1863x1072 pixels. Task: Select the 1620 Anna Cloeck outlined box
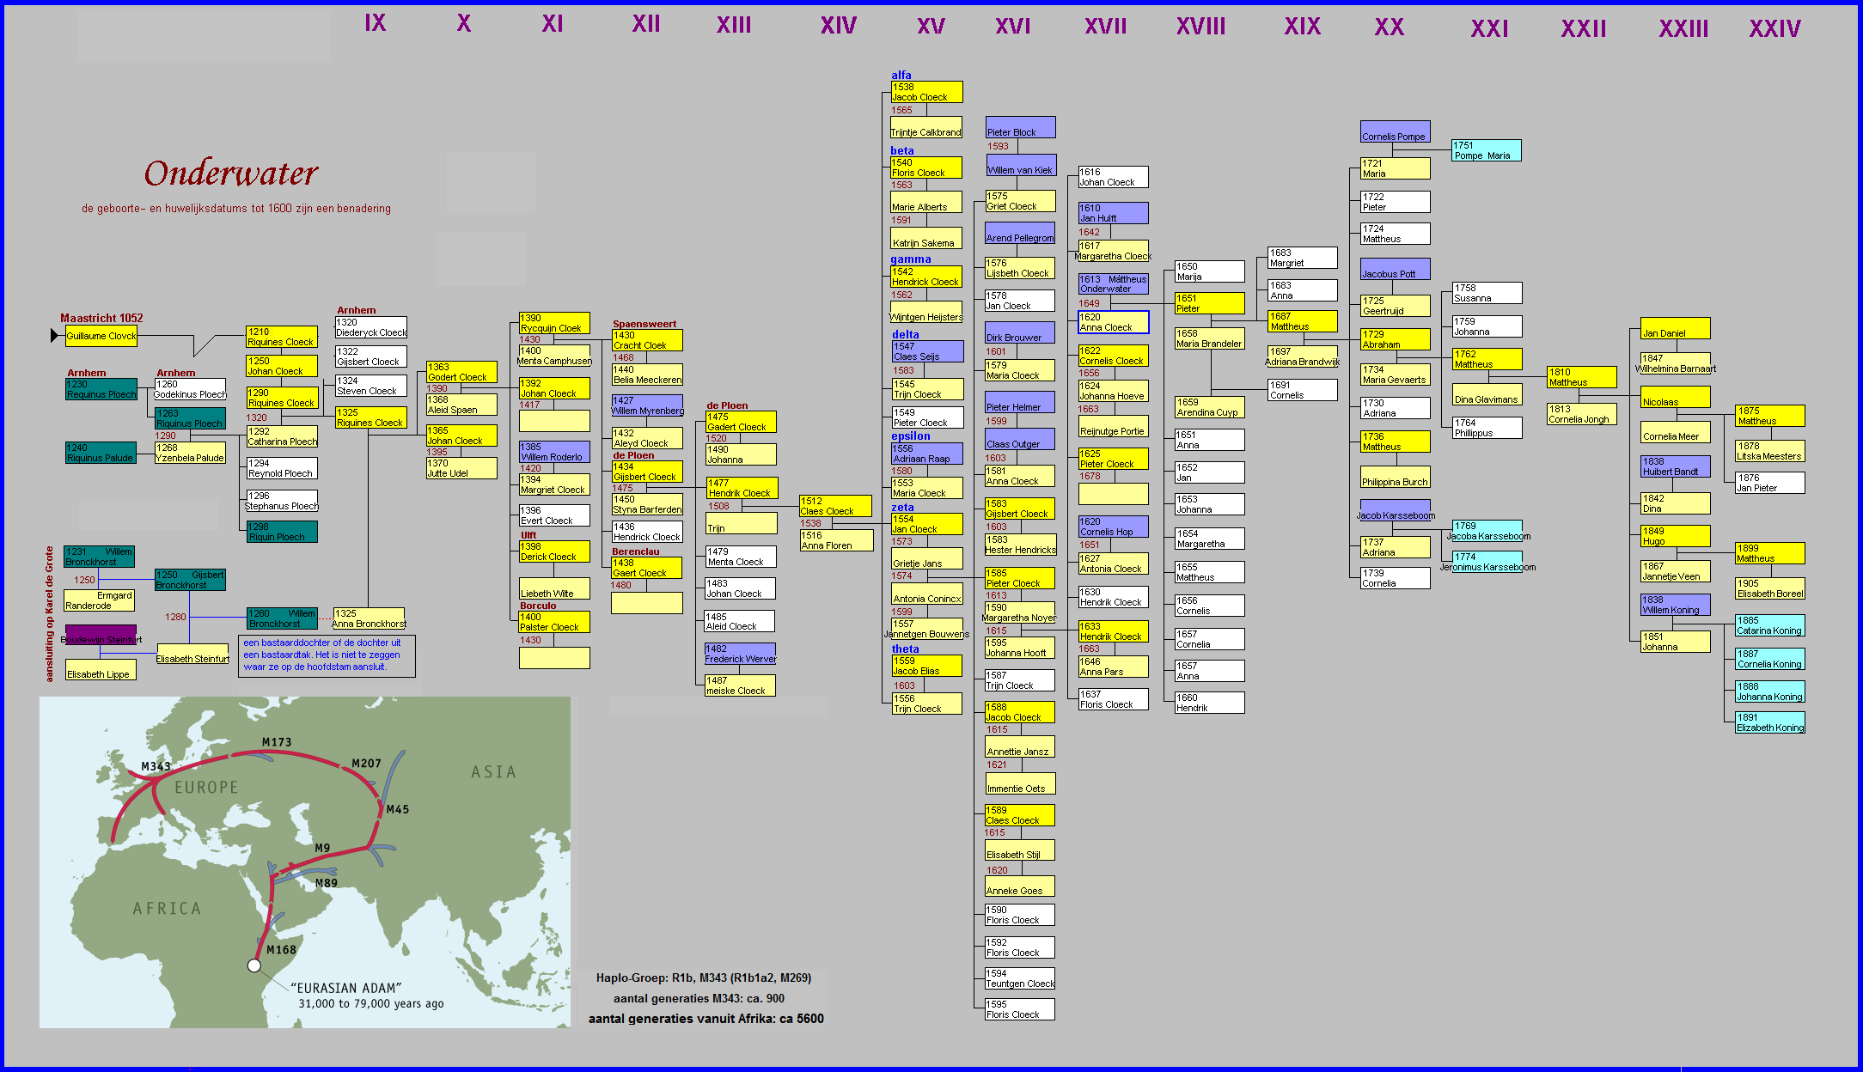click(x=1114, y=322)
